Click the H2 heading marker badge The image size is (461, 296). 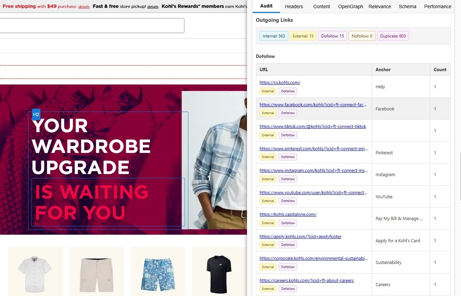pyautogui.click(x=36, y=114)
